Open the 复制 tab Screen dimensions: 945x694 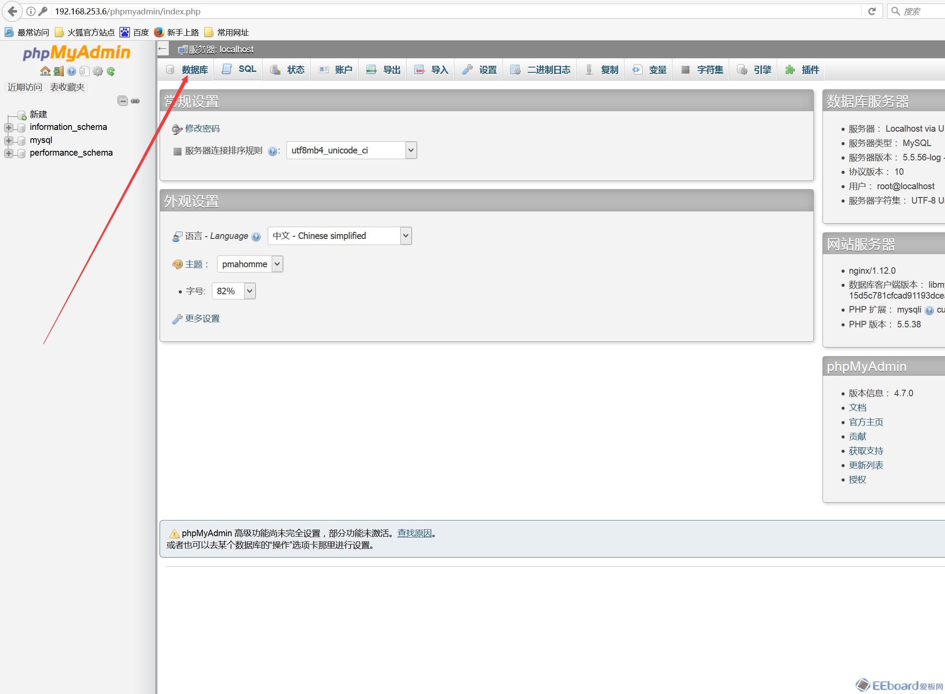pos(601,70)
